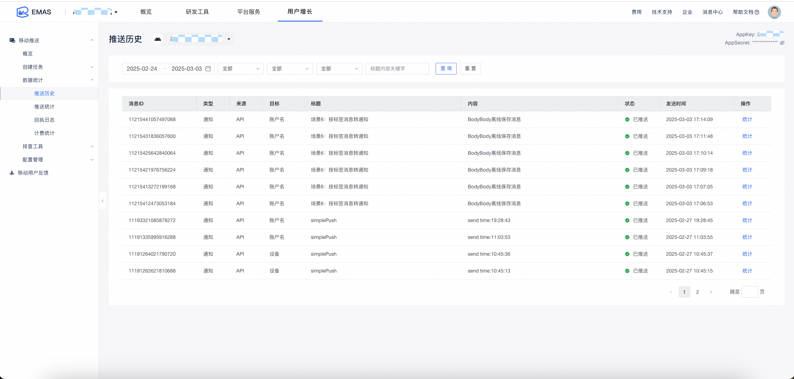Switch to the 平台服务 tab
This screenshot has width=794, height=379.
[x=249, y=12]
